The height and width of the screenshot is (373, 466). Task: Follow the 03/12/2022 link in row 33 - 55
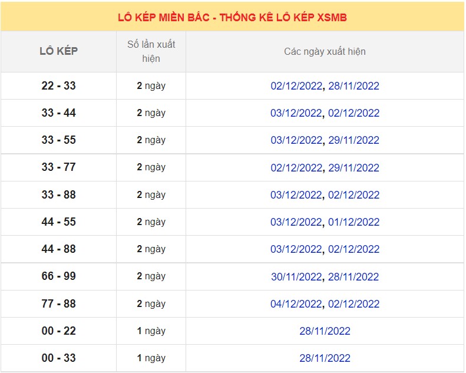(x=296, y=140)
